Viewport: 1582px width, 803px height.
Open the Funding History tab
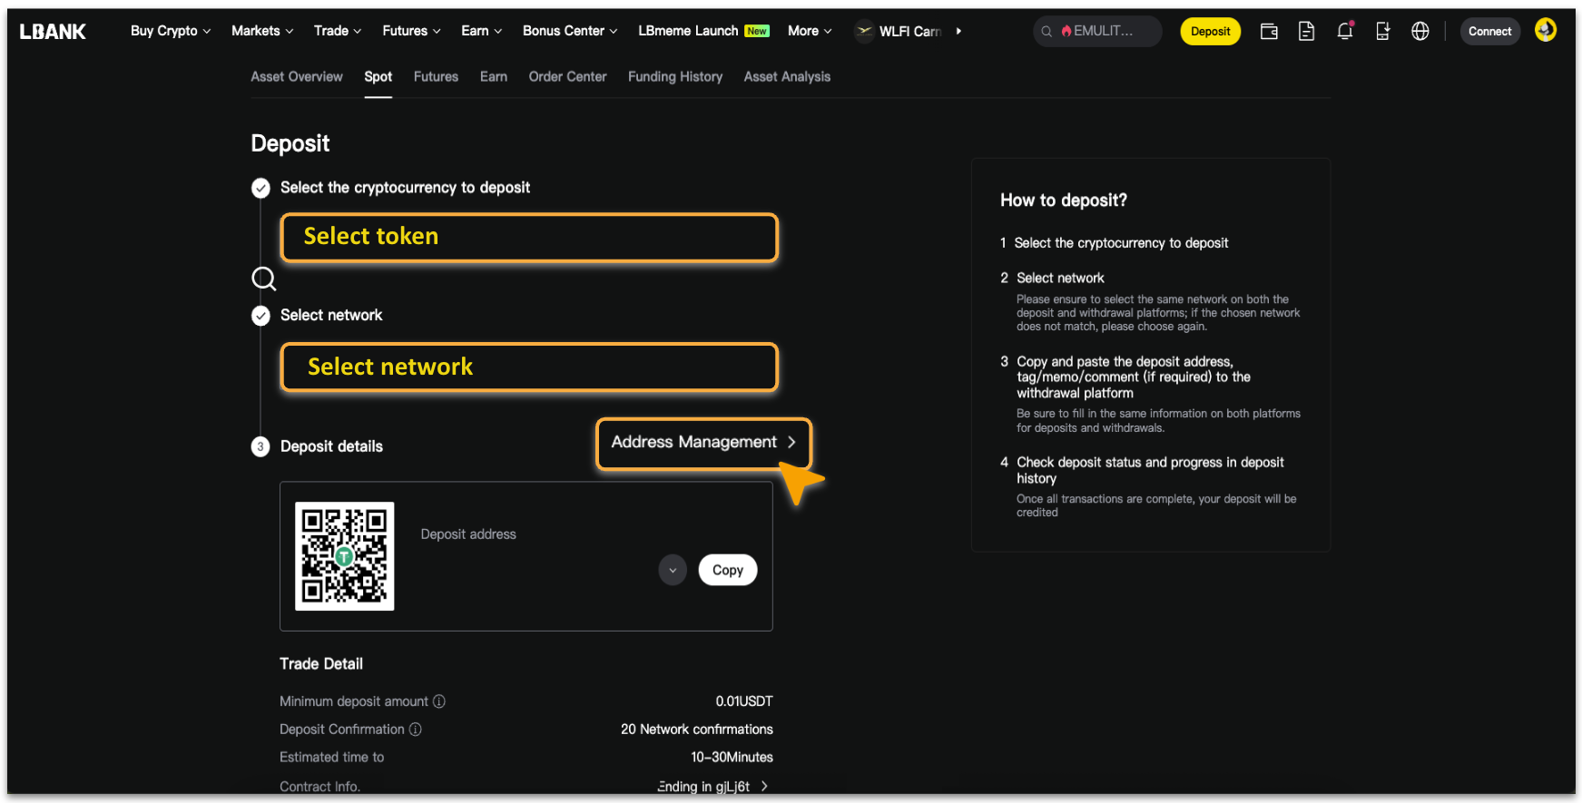click(x=675, y=77)
